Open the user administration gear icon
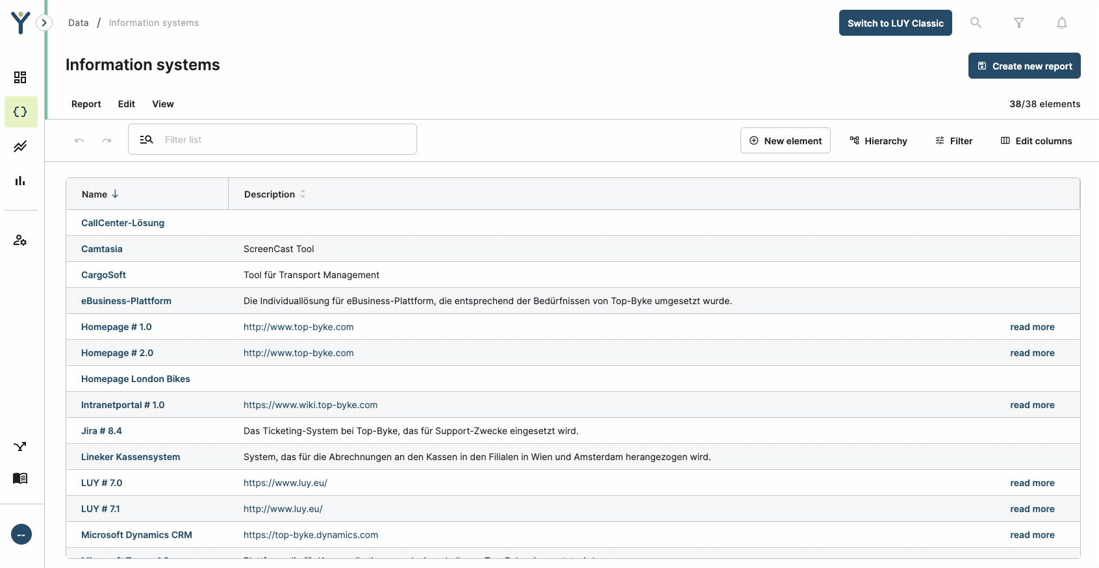The height and width of the screenshot is (568, 1099). point(20,240)
